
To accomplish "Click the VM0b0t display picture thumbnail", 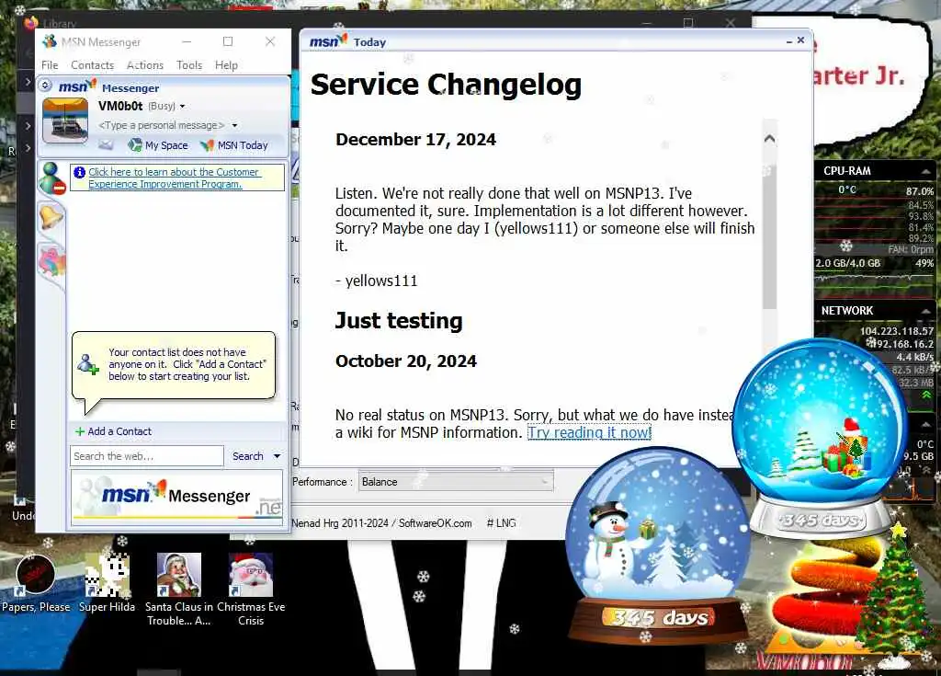I will (65, 121).
